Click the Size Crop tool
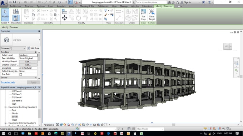This screenshot has width=243, height=136. pyautogui.click(x=143, y=15)
